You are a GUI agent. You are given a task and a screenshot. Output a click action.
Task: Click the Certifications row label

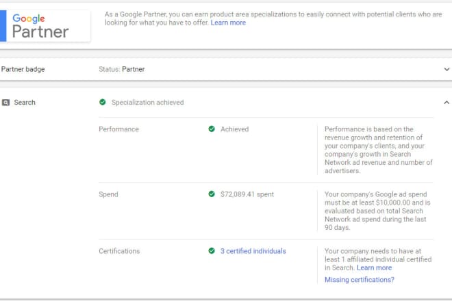(119, 251)
